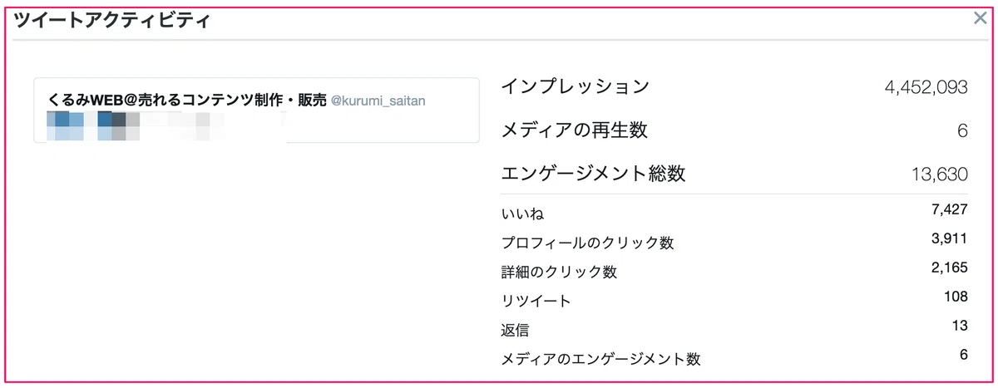Click the エンゲージメント総数 label
Image resolution: width=998 pixels, height=388 pixels.
pyautogui.click(x=594, y=174)
